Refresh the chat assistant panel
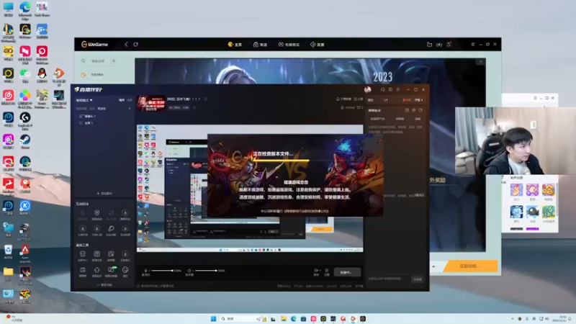 coord(420,110)
